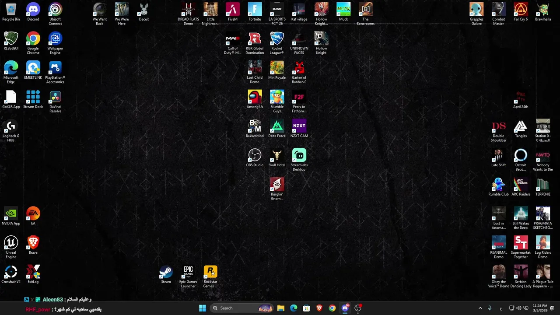Click the FiveM desktop shortcut
This screenshot has height=315, width=560.
[233, 12]
